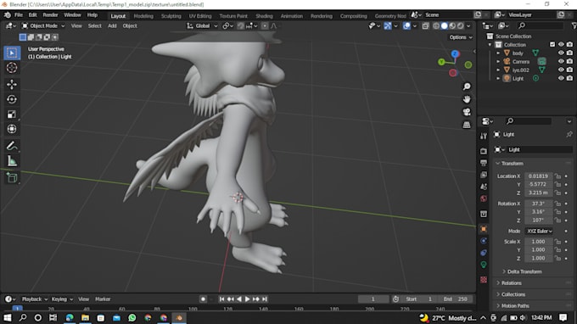Open WhatsApp from the Windows taskbar
Viewport: 577px width, 324px height.
point(132,318)
